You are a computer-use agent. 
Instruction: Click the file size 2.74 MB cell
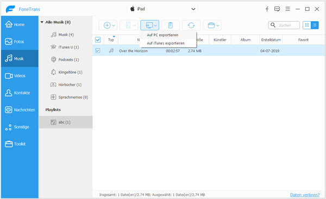[195, 51]
